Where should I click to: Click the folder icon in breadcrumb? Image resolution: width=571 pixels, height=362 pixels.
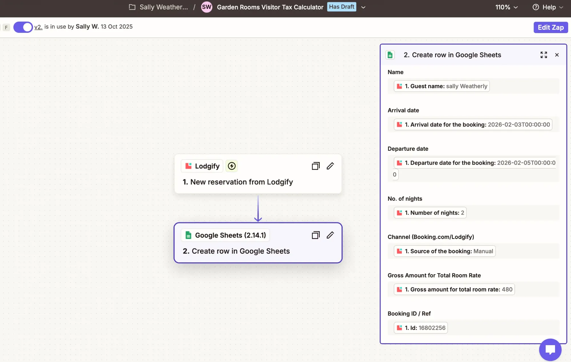tap(132, 7)
